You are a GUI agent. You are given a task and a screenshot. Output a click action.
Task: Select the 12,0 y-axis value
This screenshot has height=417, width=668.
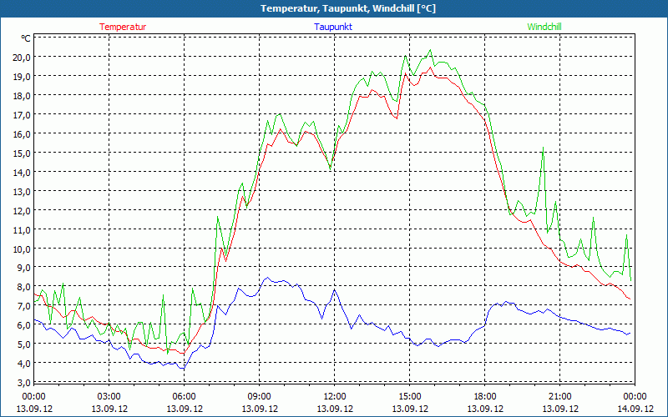click(22, 210)
